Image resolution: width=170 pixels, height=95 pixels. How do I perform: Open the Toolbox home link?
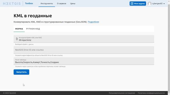click(29, 3)
